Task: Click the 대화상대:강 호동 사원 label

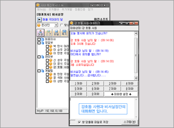Action: coord(84,28)
